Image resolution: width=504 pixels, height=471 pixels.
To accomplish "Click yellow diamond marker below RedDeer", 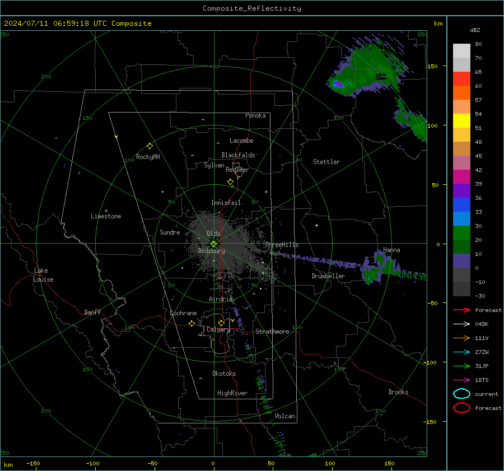I will tap(230, 182).
